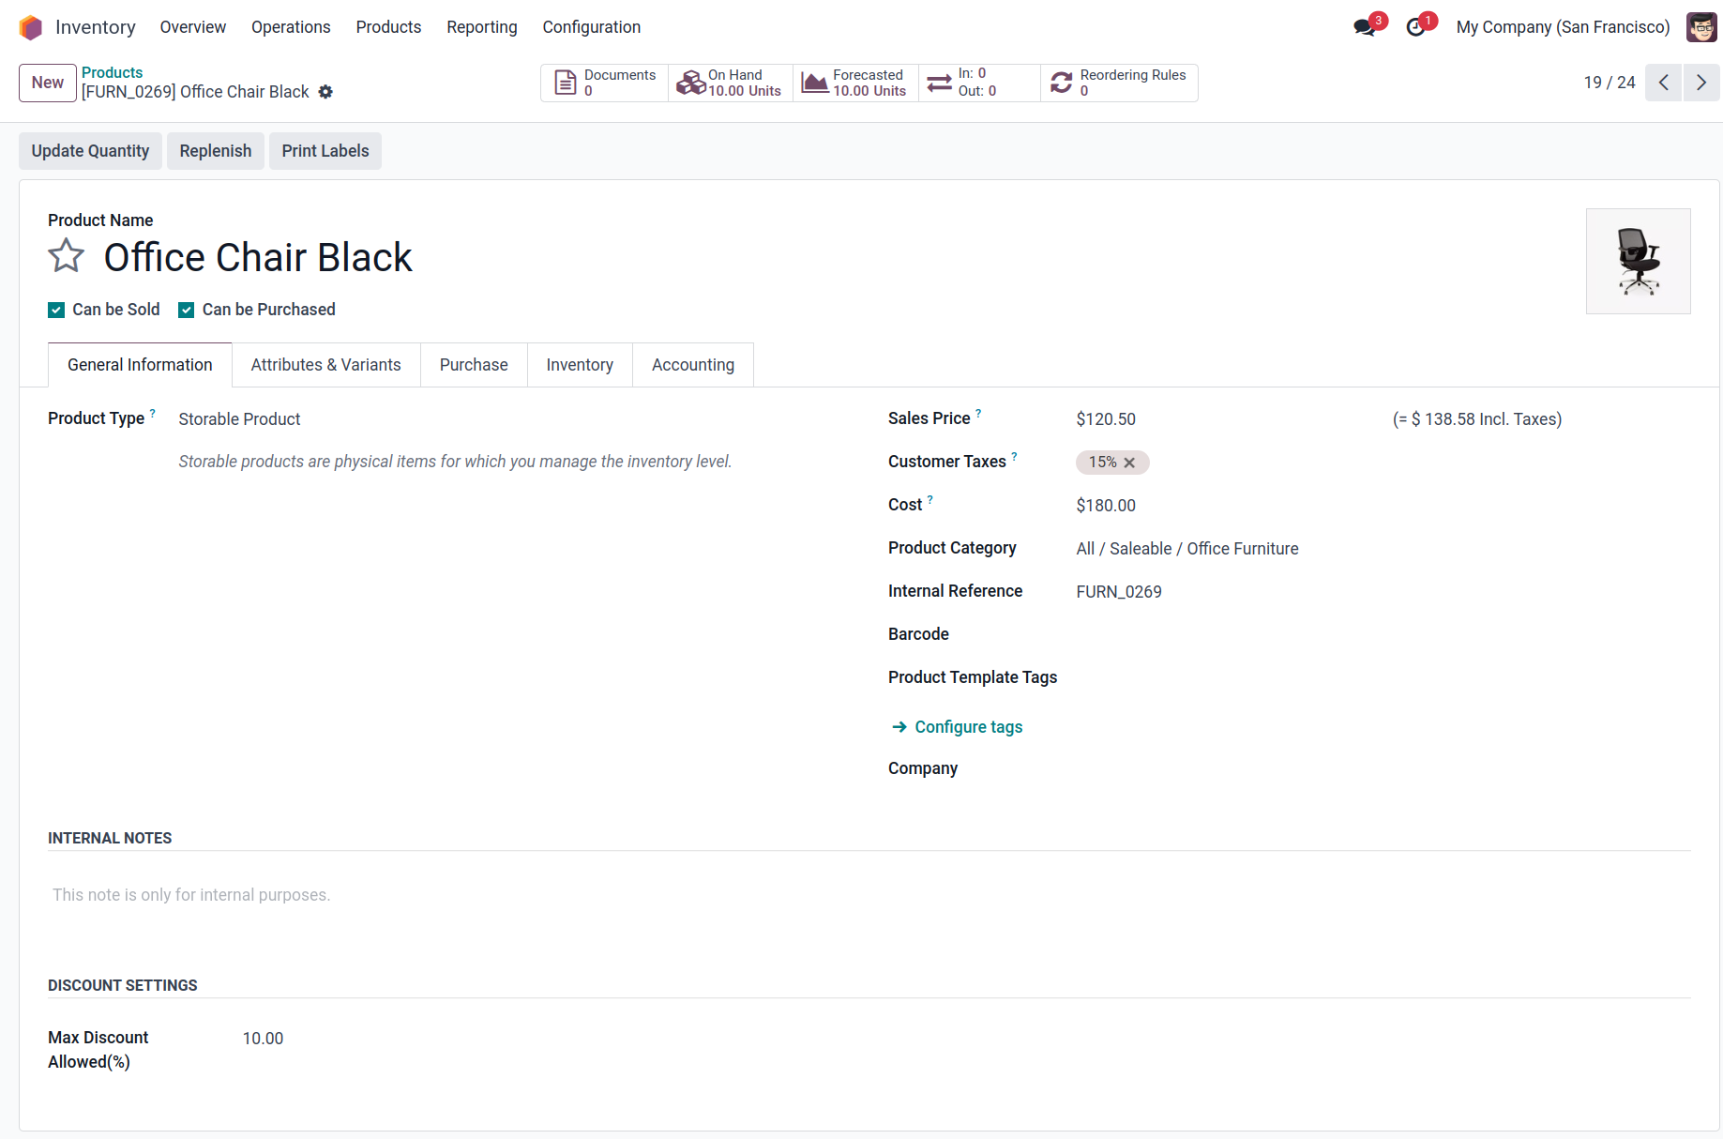
Task: Uncheck the Can be Sold checkbox
Action: (x=57, y=311)
